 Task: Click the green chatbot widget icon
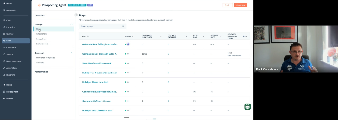(x=248, y=107)
